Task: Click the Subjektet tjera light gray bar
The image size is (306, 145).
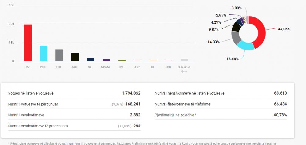Action: point(185,60)
